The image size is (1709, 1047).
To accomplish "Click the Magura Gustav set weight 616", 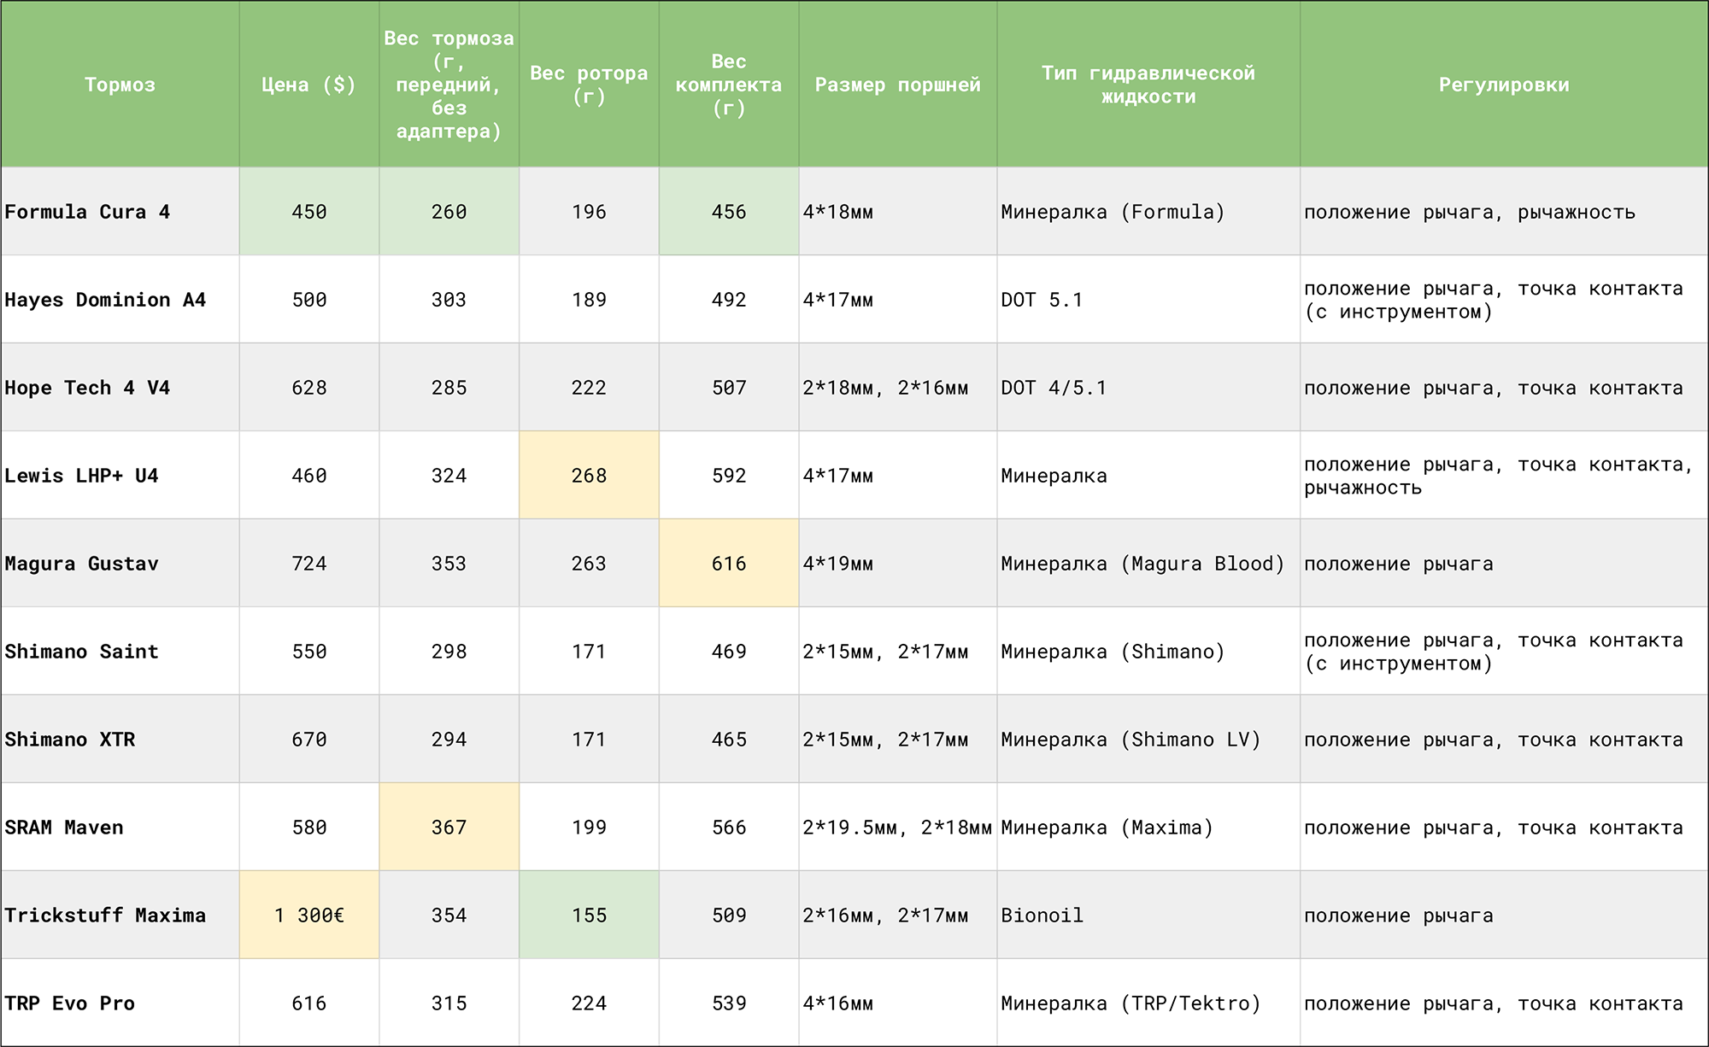I will (x=729, y=564).
